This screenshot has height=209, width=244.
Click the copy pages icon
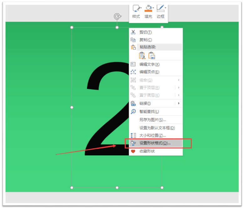(133, 40)
